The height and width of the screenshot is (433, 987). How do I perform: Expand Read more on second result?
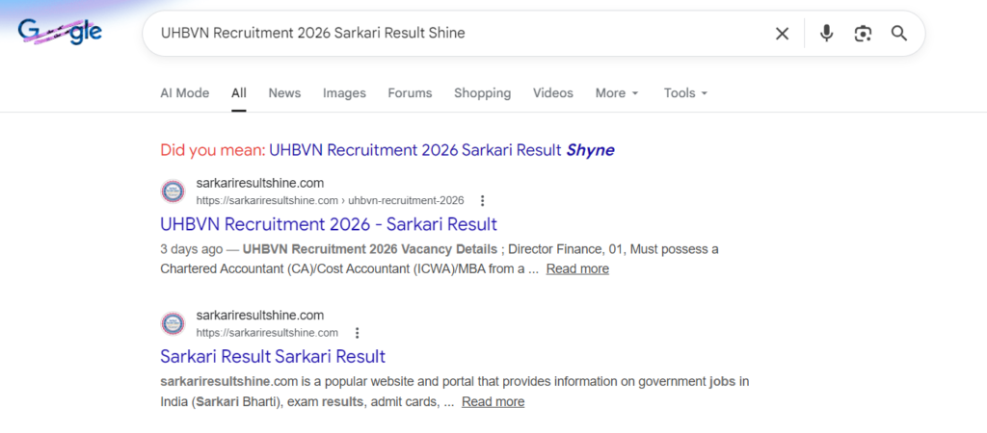click(493, 402)
